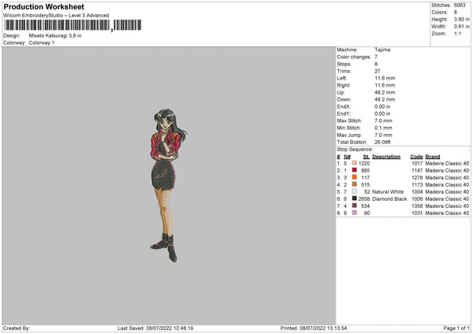Click thread code '1173'
This screenshot has height=334, width=473.
(x=417, y=185)
